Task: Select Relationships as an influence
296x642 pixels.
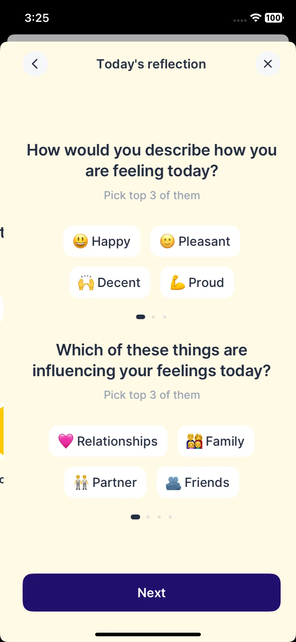Action: point(108,441)
